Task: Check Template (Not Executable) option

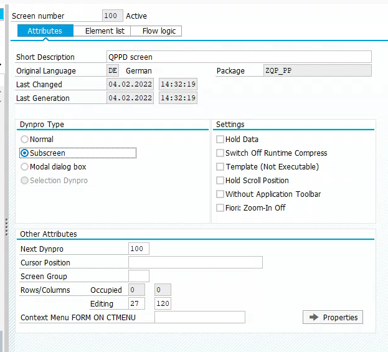Action: pyautogui.click(x=220, y=167)
